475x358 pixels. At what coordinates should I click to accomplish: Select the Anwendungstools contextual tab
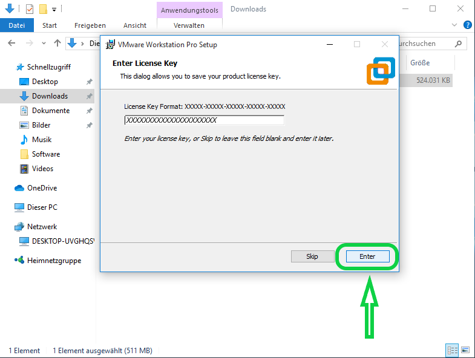pyautogui.click(x=189, y=10)
